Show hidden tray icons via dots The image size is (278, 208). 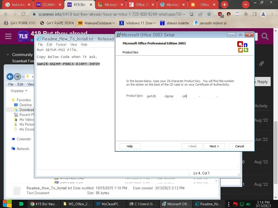tap(229, 204)
